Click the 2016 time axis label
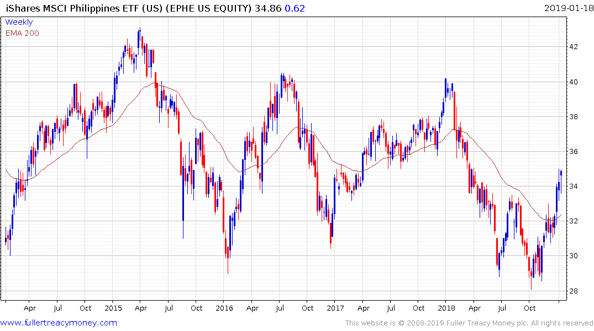The image size is (594, 331). pos(224,308)
